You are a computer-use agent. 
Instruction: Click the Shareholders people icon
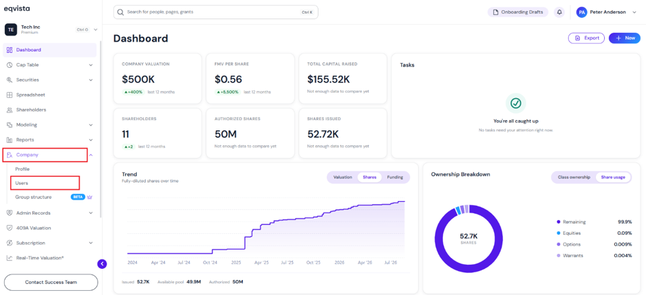tap(10, 110)
